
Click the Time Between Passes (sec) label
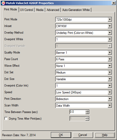tap(21, 112)
